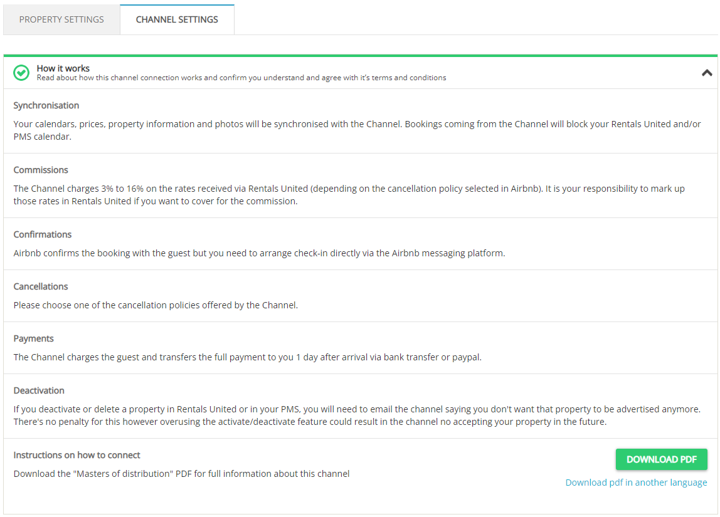Click the terms and conditions subtitle text
720x517 pixels.
pos(241,78)
